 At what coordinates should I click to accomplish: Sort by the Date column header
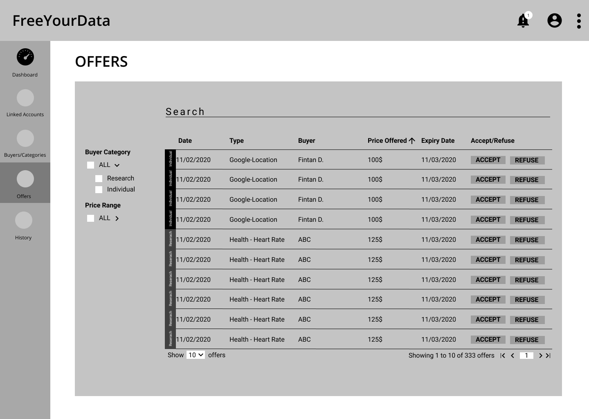pos(185,141)
